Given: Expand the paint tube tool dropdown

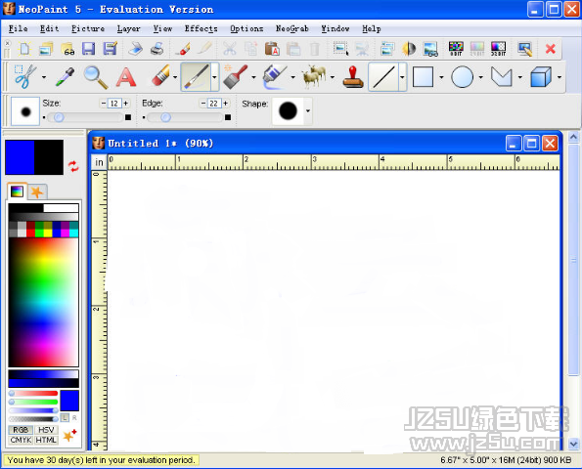Looking at the screenshot, I should click(292, 77).
